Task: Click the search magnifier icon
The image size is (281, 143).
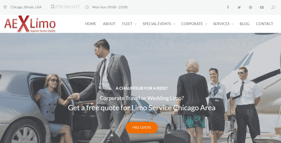Action: pos(273,7)
